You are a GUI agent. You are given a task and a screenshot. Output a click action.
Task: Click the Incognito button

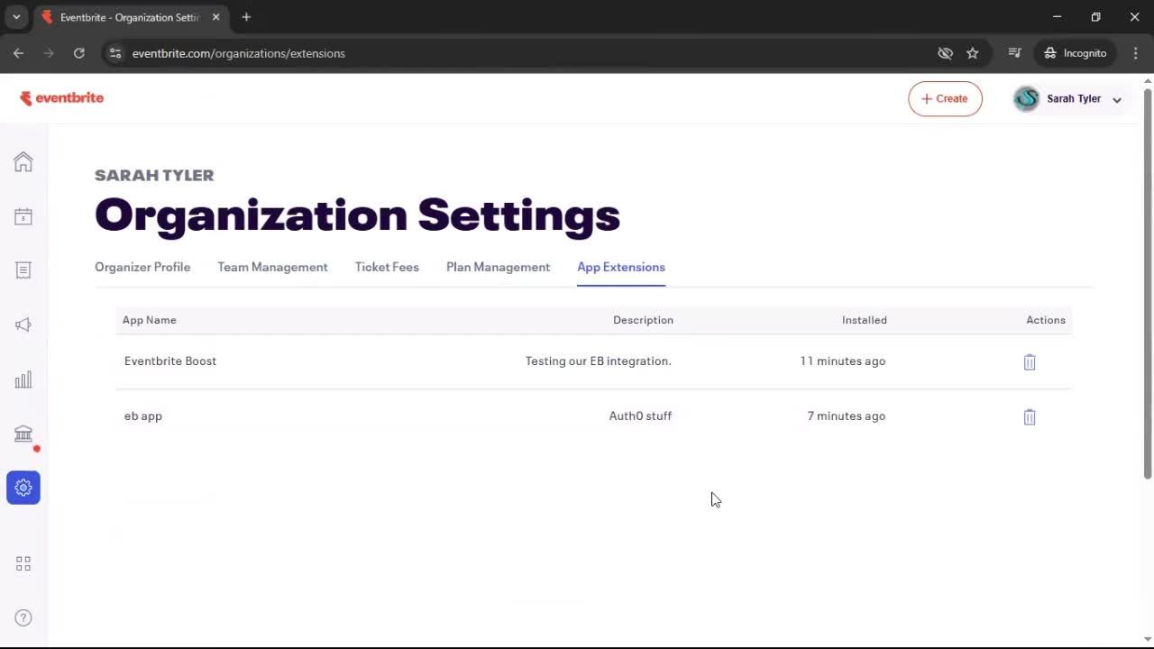1076,53
